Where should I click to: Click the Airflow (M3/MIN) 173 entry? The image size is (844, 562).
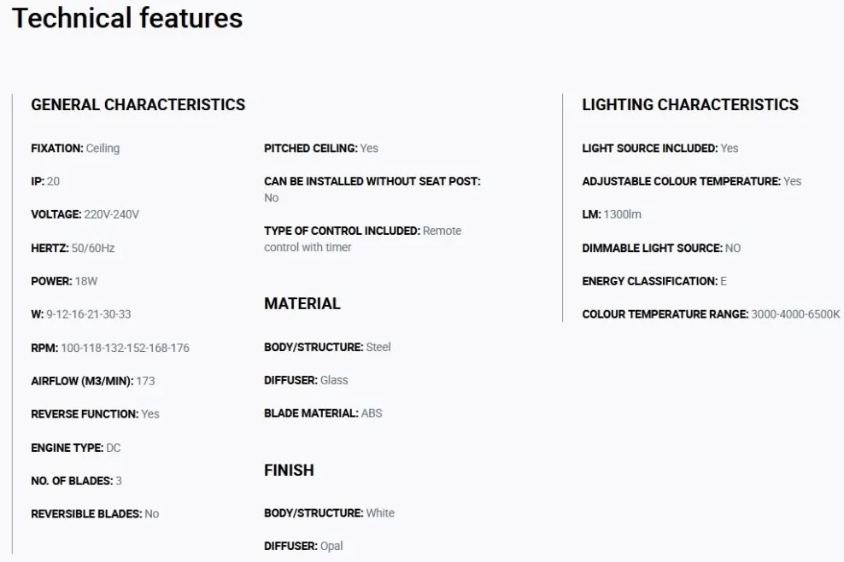[93, 381]
